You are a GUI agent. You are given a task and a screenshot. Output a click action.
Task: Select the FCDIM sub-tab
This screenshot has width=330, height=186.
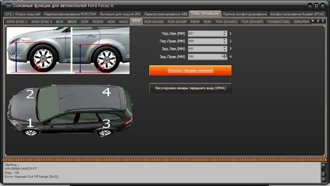98,22
